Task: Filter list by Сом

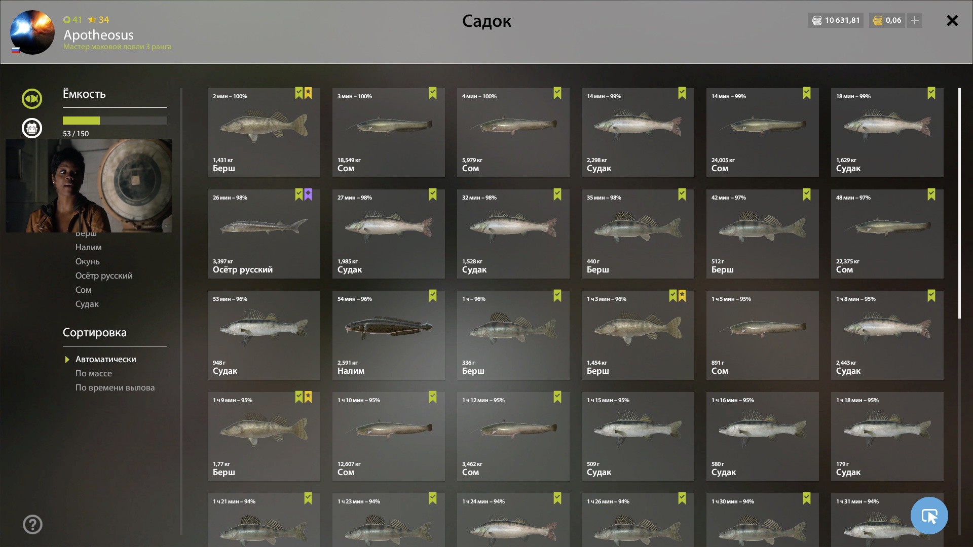Action: (x=84, y=290)
